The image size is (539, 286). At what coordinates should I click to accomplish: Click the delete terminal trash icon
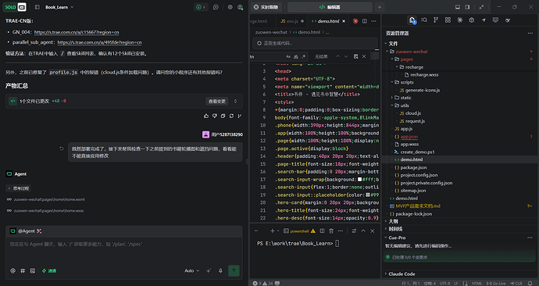click(x=331, y=231)
